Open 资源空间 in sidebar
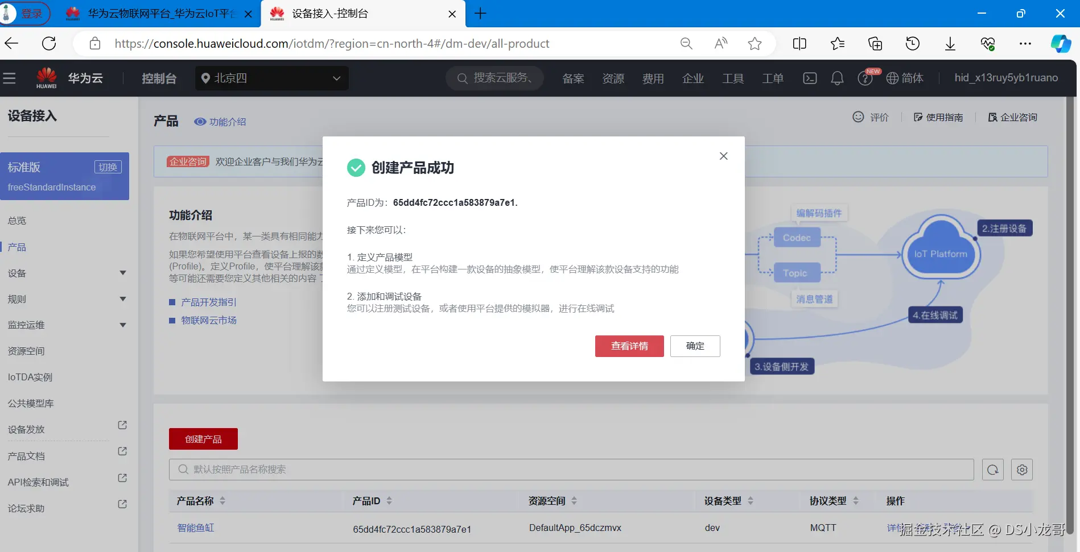This screenshot has height=552, width=1080. click(x=26, y=351)
